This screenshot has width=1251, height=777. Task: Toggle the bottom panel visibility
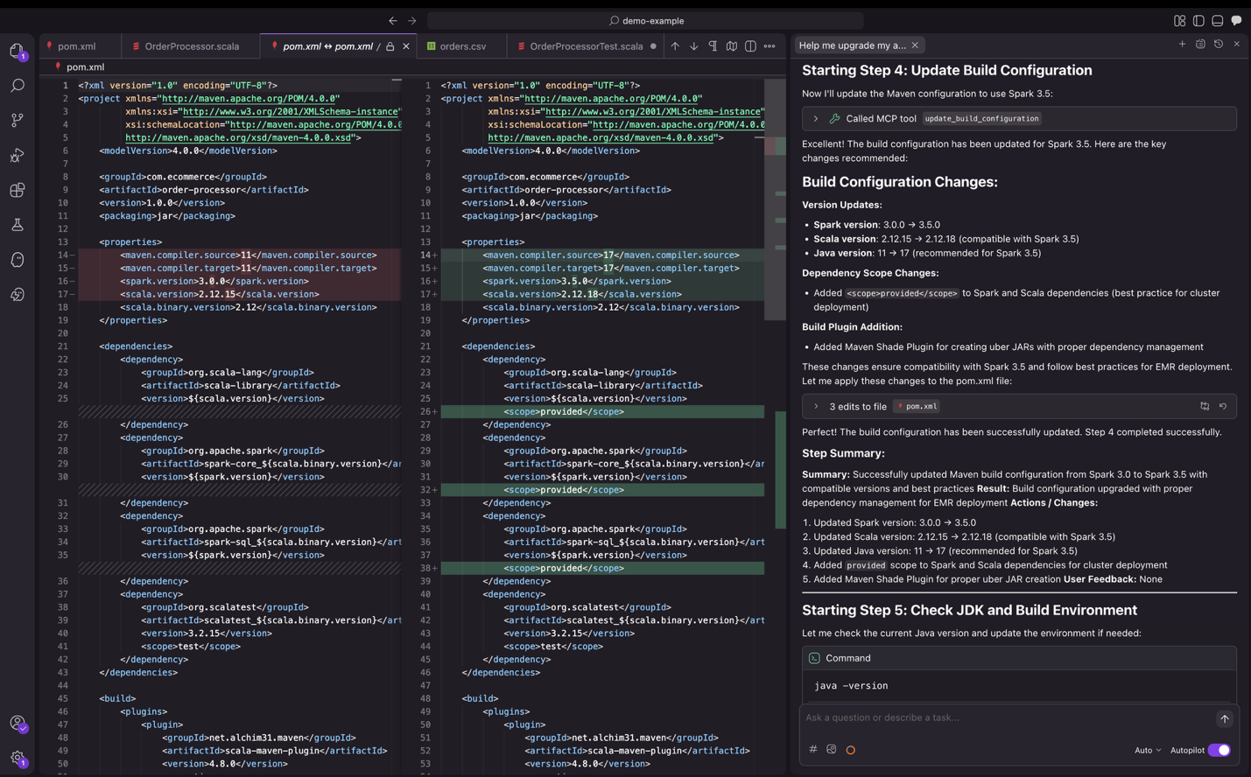pyautogui.click(x=1217, y=20)
